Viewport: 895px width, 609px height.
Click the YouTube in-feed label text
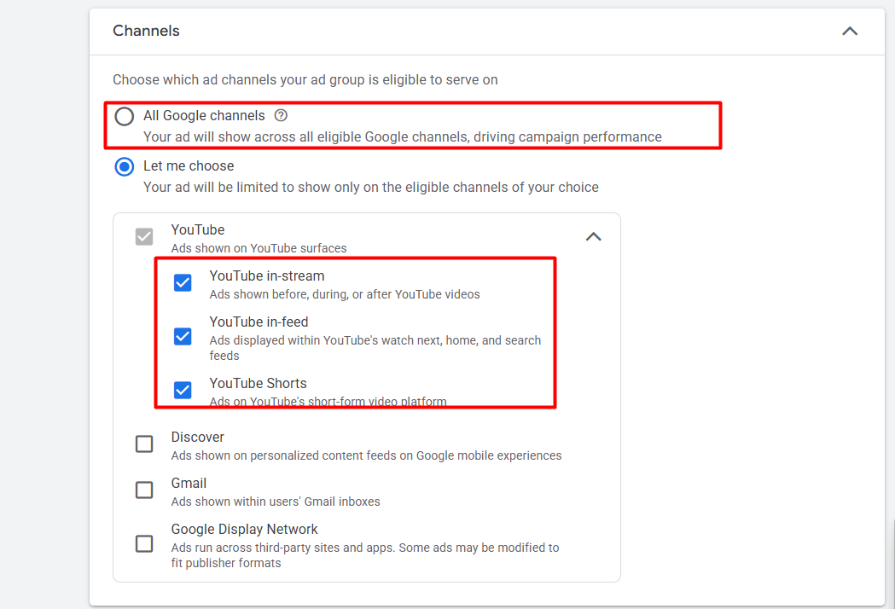pos(259,322)
